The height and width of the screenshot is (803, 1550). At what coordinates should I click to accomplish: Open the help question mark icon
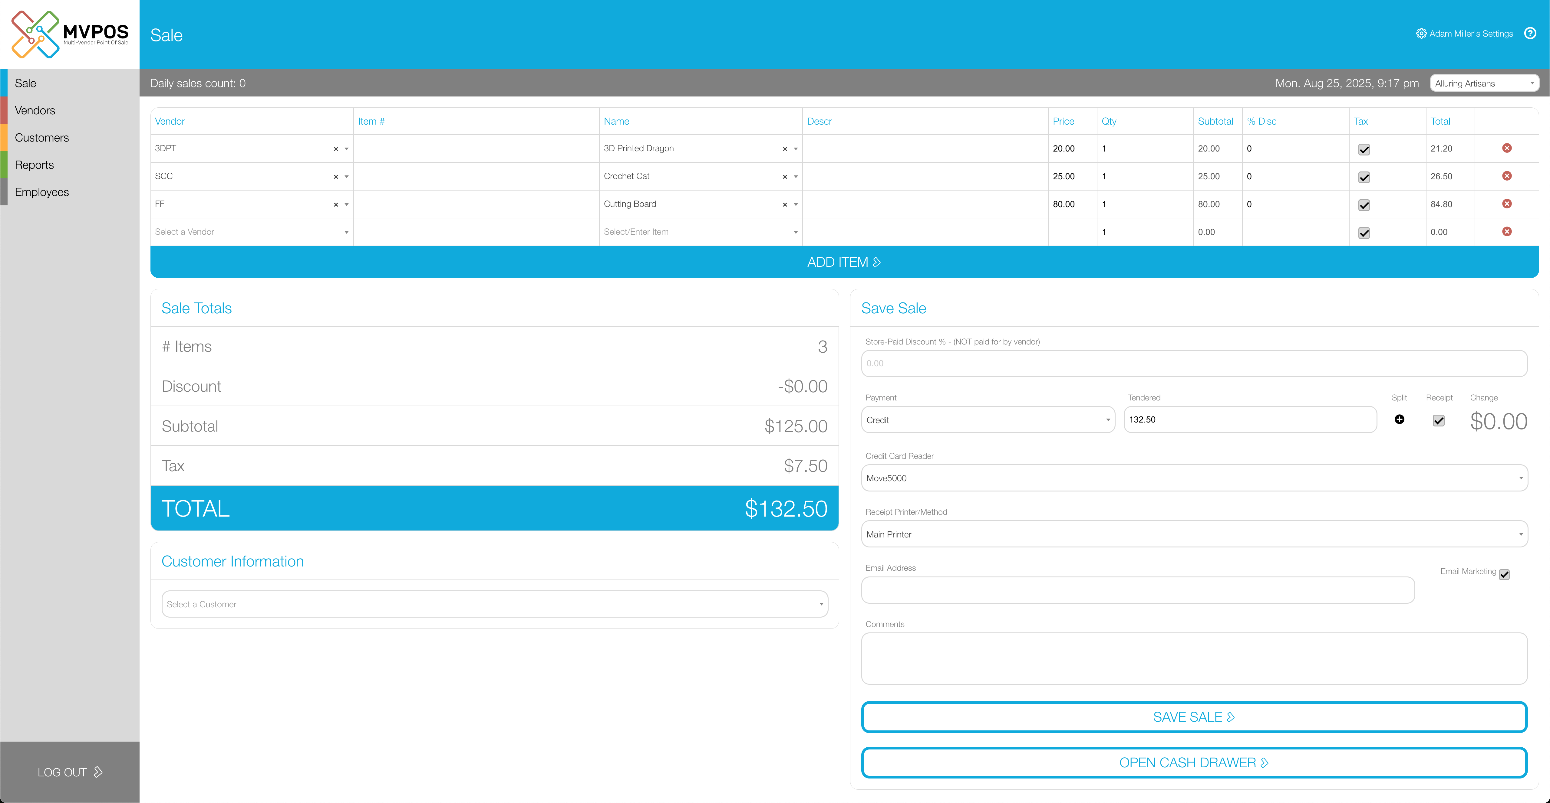coord(1529,33)
